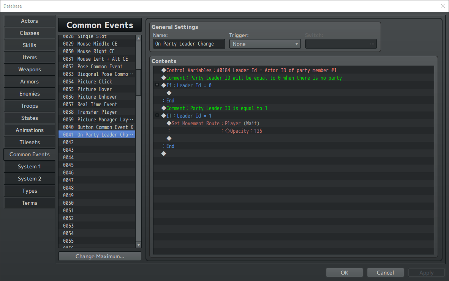
Task: Close the Database window
Action: coord(443,6)
